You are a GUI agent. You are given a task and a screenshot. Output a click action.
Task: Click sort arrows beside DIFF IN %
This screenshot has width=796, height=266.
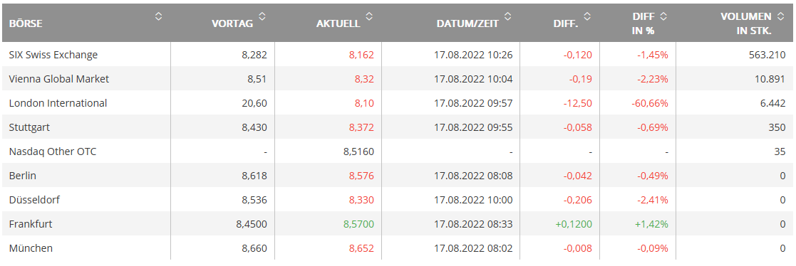[x=663, y=17]
